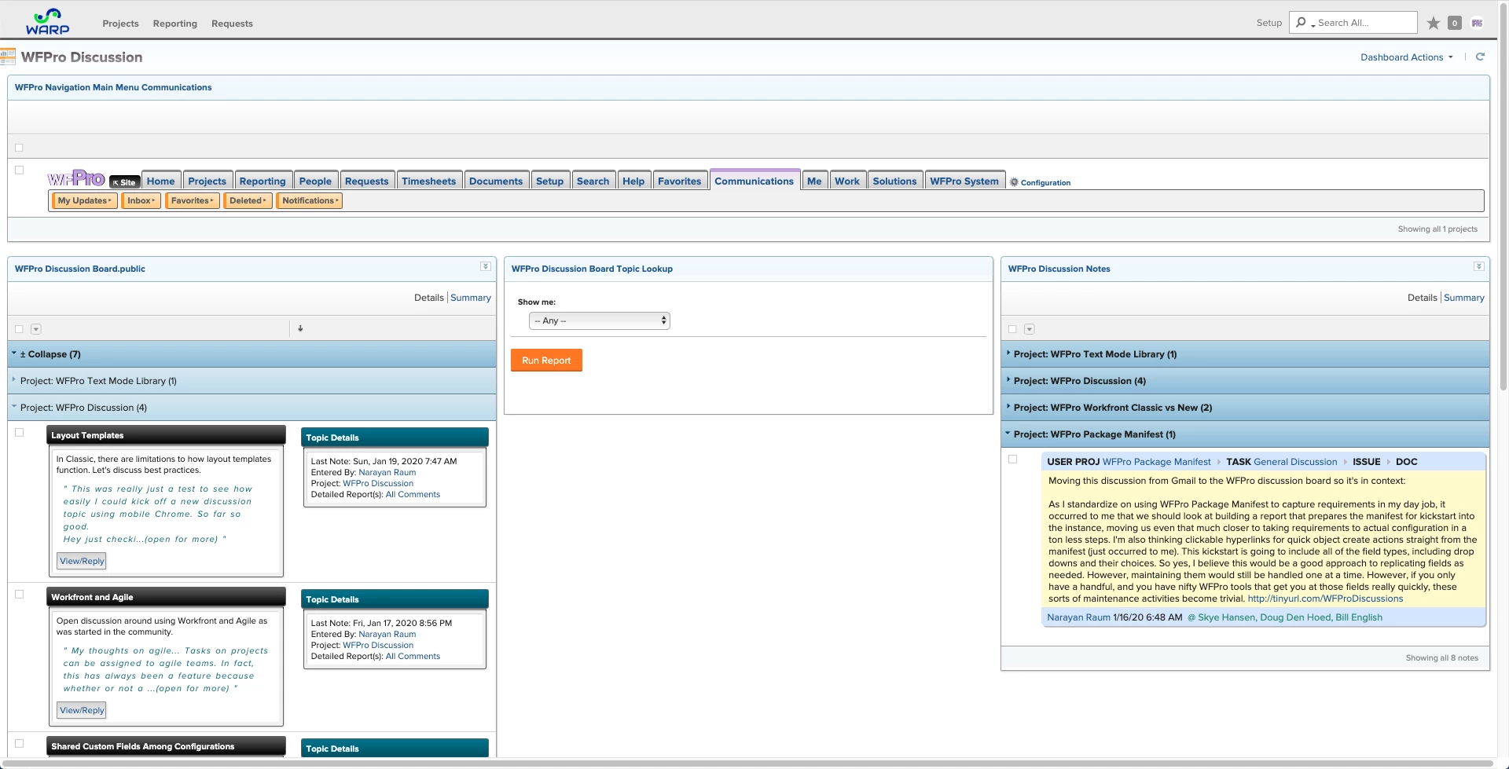Click the orange Run Report button

click(546, 361)
